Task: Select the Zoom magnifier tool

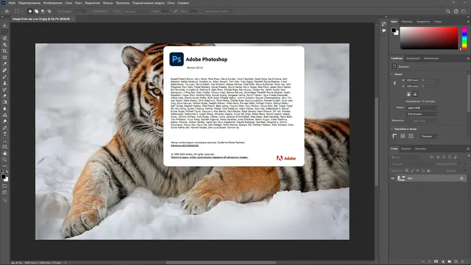Action: point(5,159)
